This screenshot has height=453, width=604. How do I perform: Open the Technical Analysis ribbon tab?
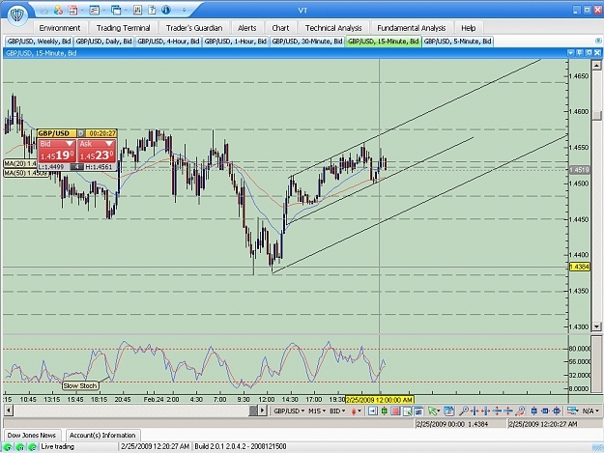point(333,28)
